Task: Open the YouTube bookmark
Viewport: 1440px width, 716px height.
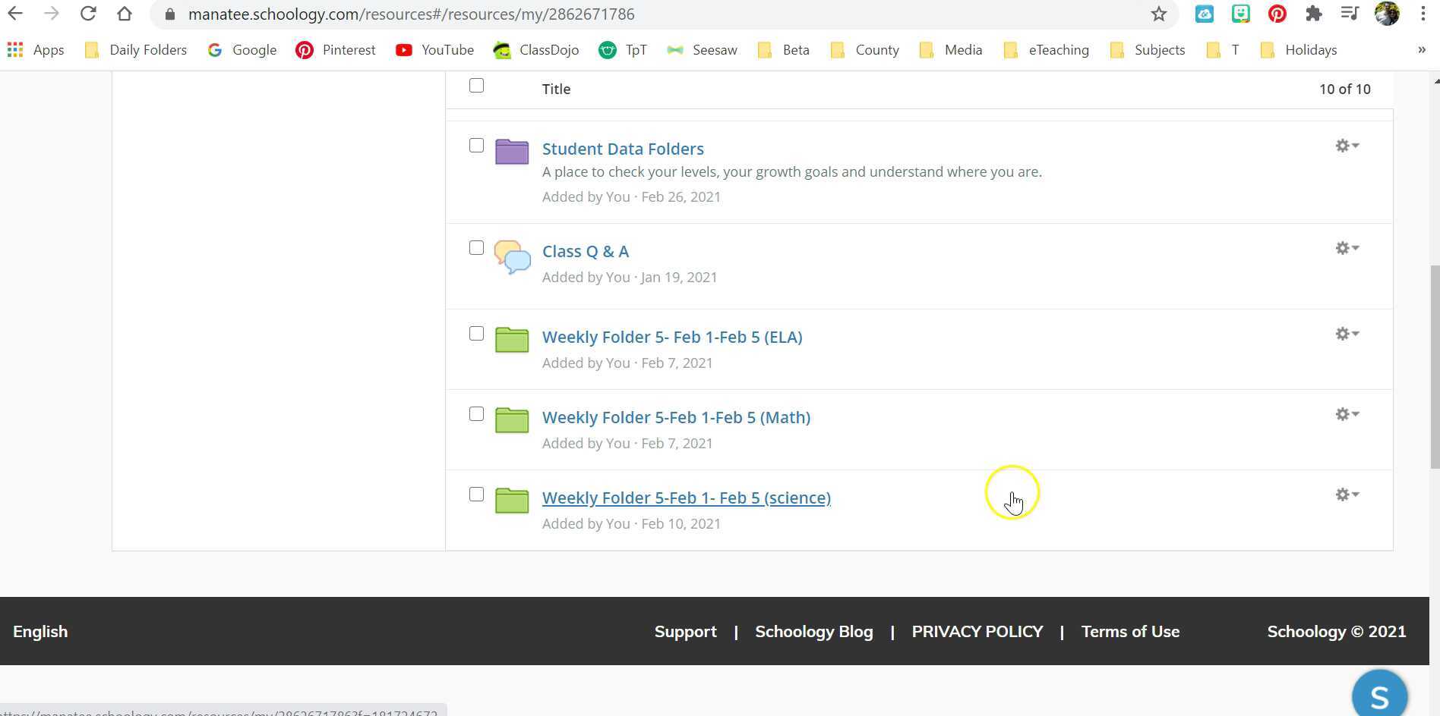Action: [434, 49]
